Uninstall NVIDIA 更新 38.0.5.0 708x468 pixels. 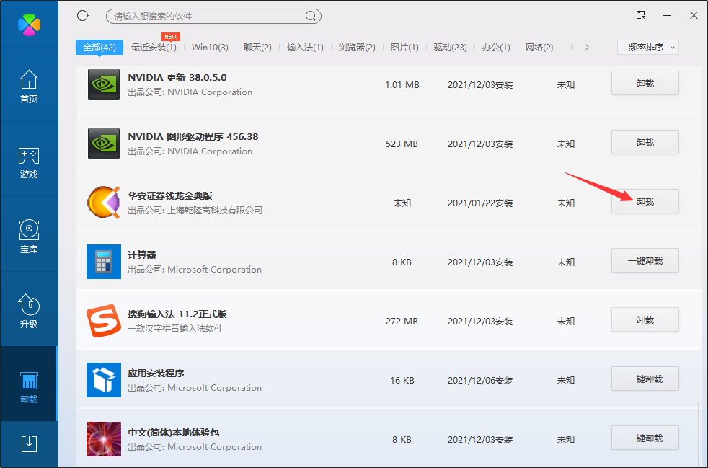645,83
